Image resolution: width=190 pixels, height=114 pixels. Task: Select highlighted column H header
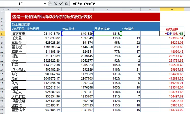point(172,10)
